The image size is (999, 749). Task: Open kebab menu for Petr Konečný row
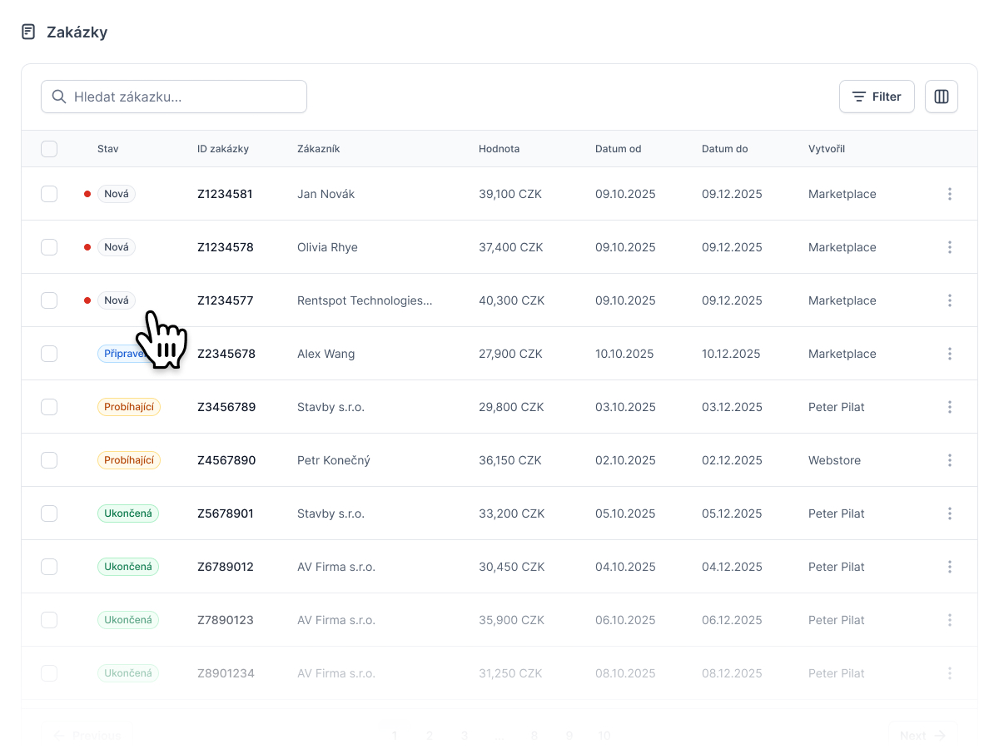[x=950, y=460]
